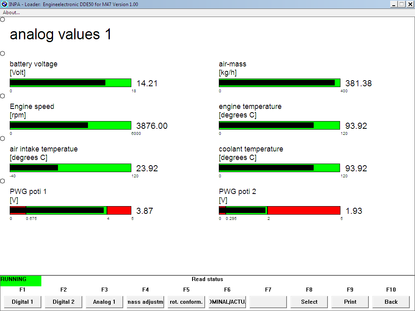Select circle marker directly above battery voltage label

pos(2,53)
